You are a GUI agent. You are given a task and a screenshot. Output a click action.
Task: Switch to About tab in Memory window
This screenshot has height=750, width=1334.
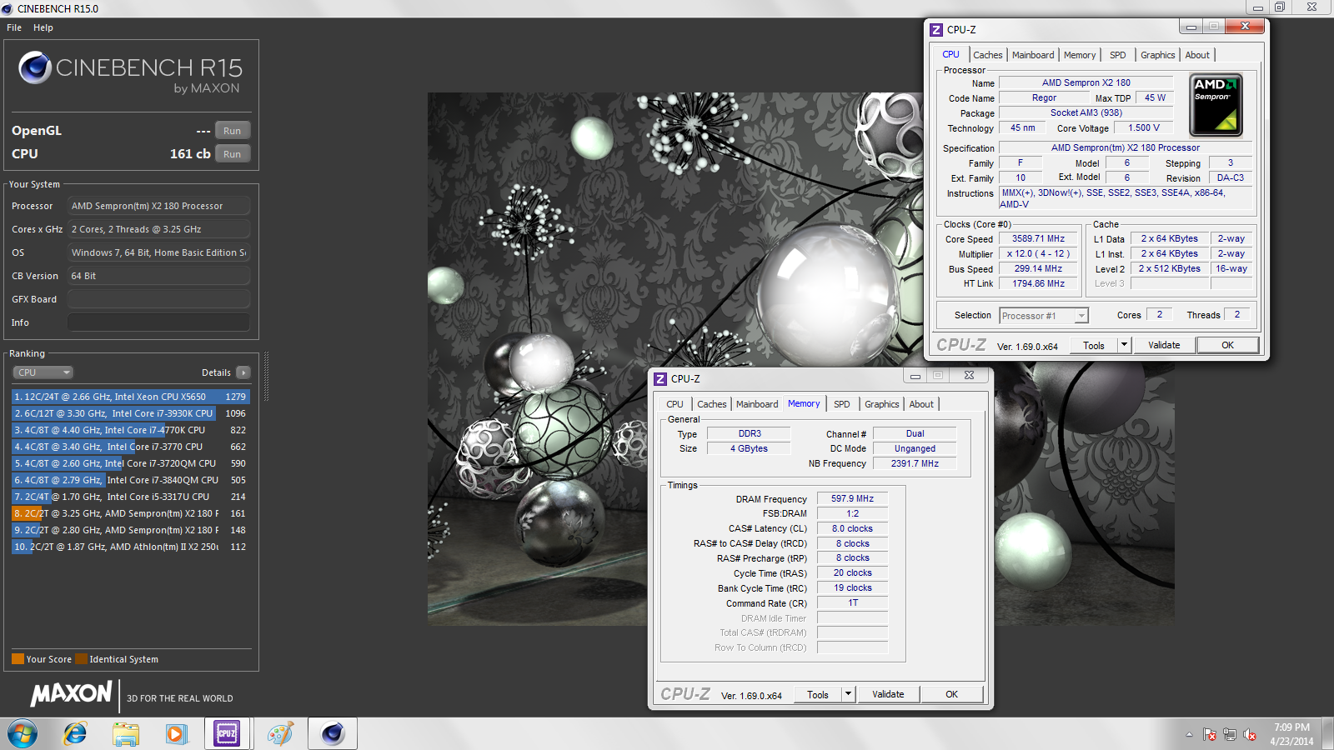click(x=921, y=404)
